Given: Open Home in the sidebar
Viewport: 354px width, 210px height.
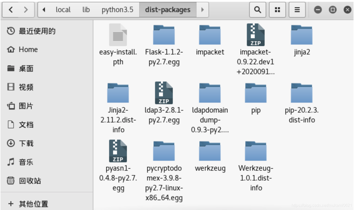Looking at the screenshot, I should click(x=47, y=50).
